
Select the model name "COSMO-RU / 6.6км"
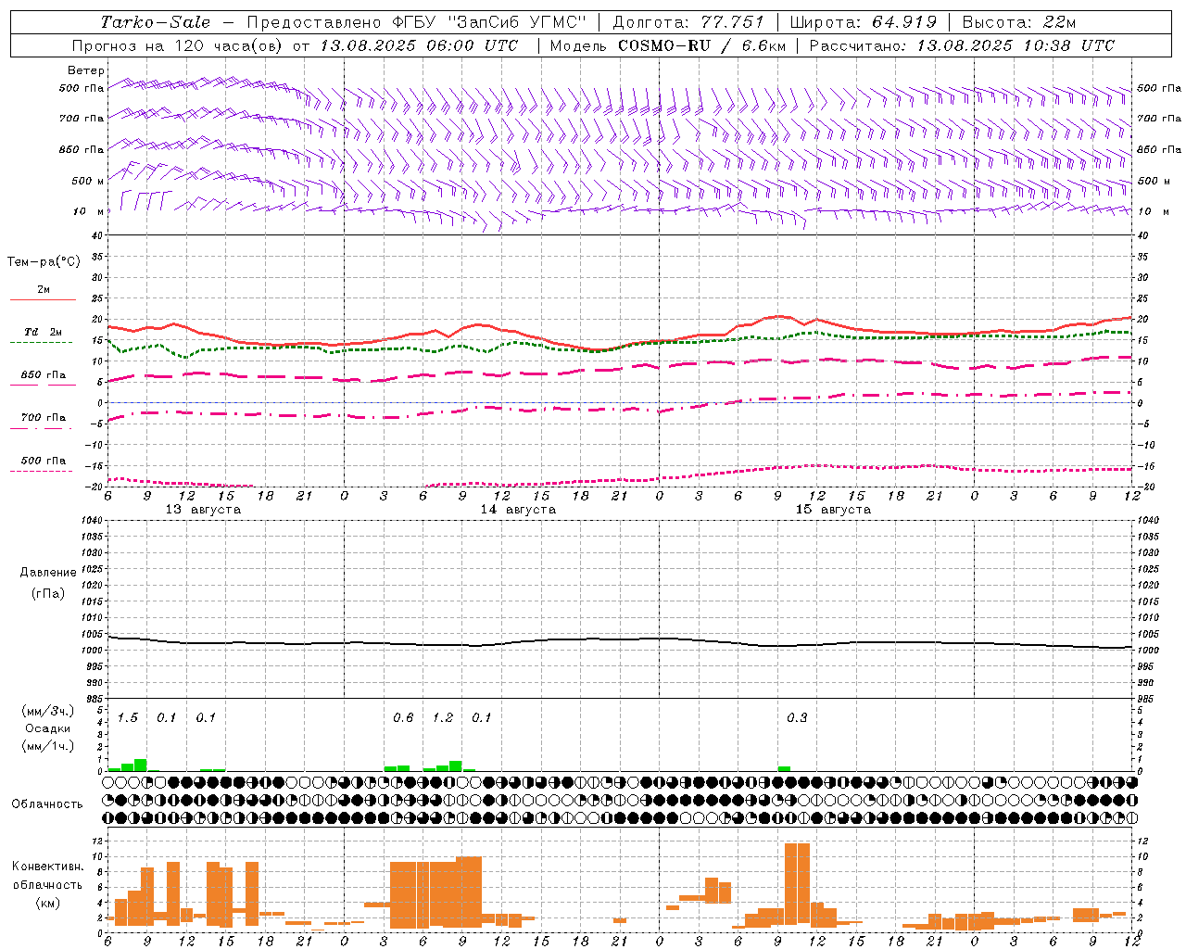click(701, 45)
